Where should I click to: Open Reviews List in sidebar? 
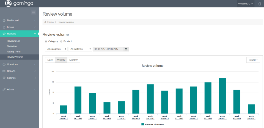pyautogui.click(x=13, y=41)
